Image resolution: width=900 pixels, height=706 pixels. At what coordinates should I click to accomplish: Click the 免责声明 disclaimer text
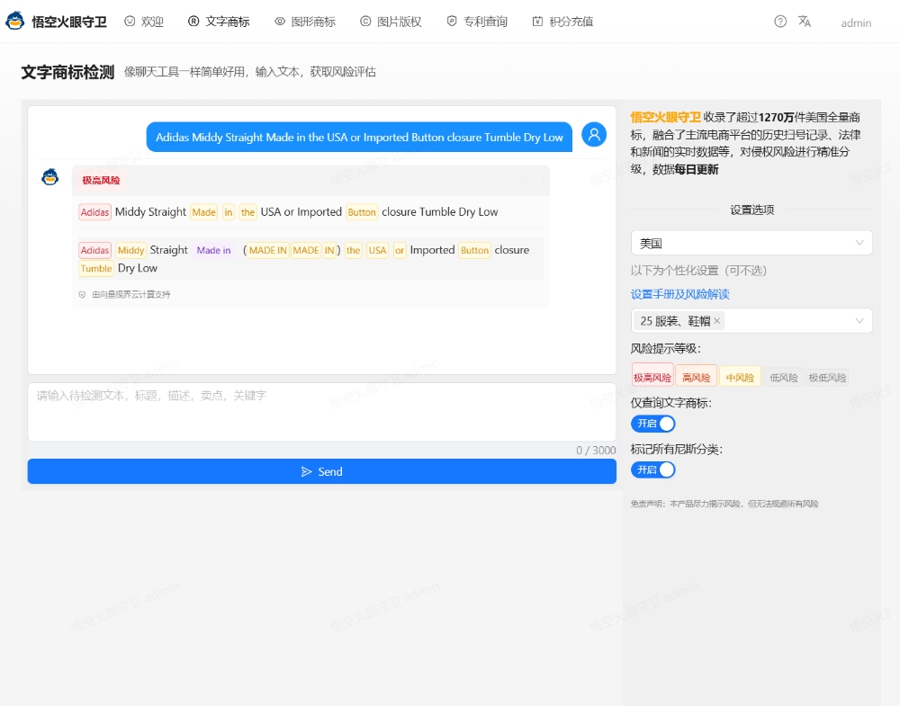click(x=724, y=504)
